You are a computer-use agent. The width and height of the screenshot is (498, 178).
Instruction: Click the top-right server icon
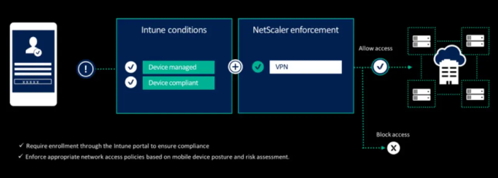(x=475, y=41)
